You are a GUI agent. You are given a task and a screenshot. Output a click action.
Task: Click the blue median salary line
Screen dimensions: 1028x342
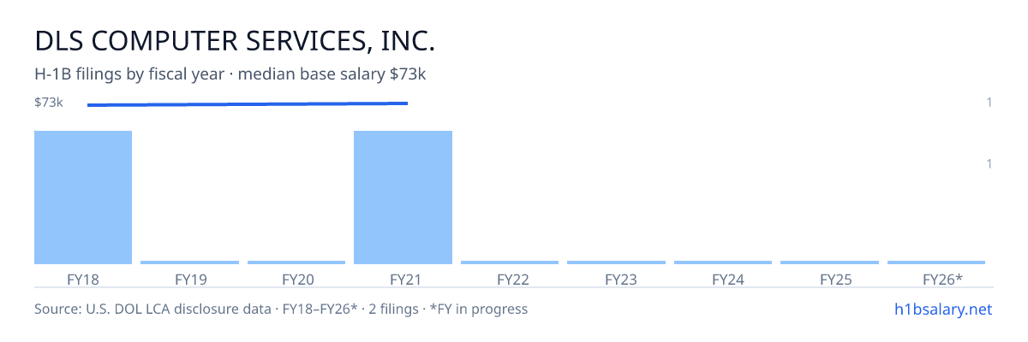pos(248,104)
